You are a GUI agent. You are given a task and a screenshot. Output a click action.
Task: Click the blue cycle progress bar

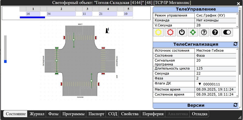click(33, 18)
